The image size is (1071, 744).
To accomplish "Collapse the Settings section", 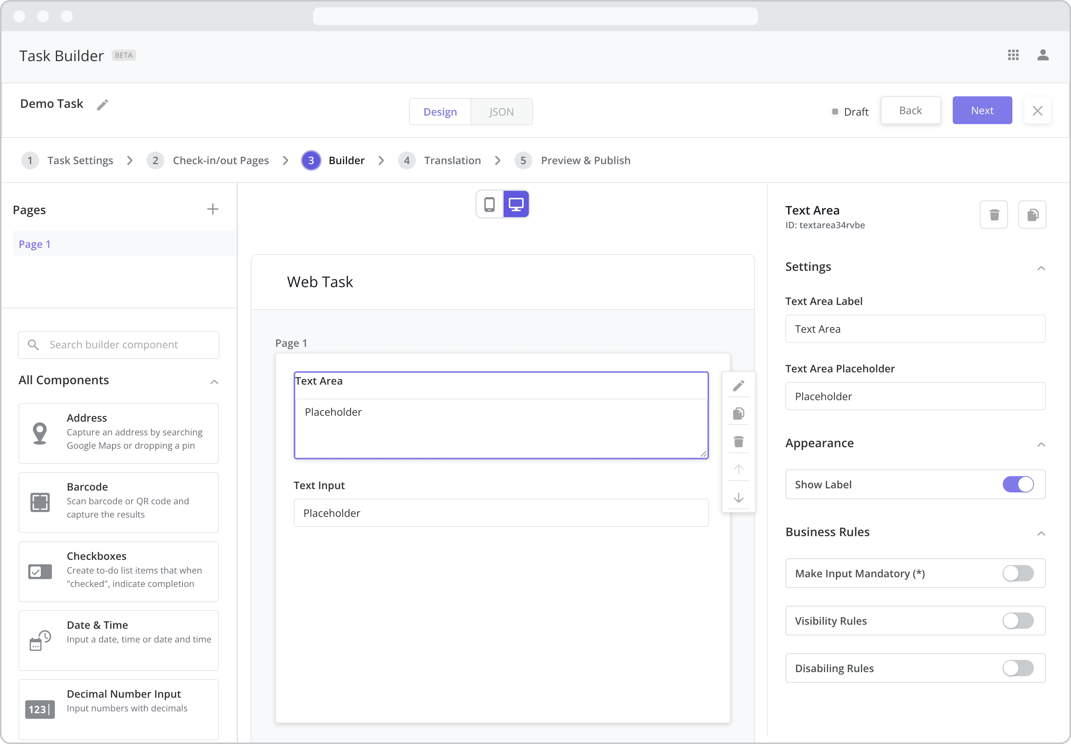I will pos(1041,268).
